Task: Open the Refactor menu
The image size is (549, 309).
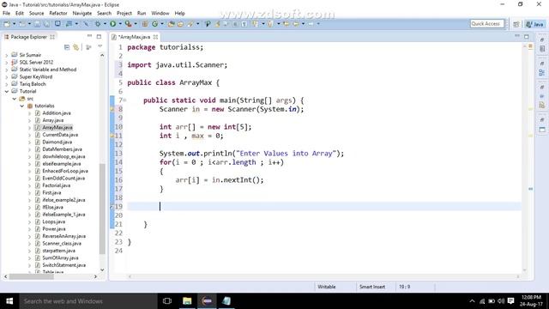Action: point(58,14)
